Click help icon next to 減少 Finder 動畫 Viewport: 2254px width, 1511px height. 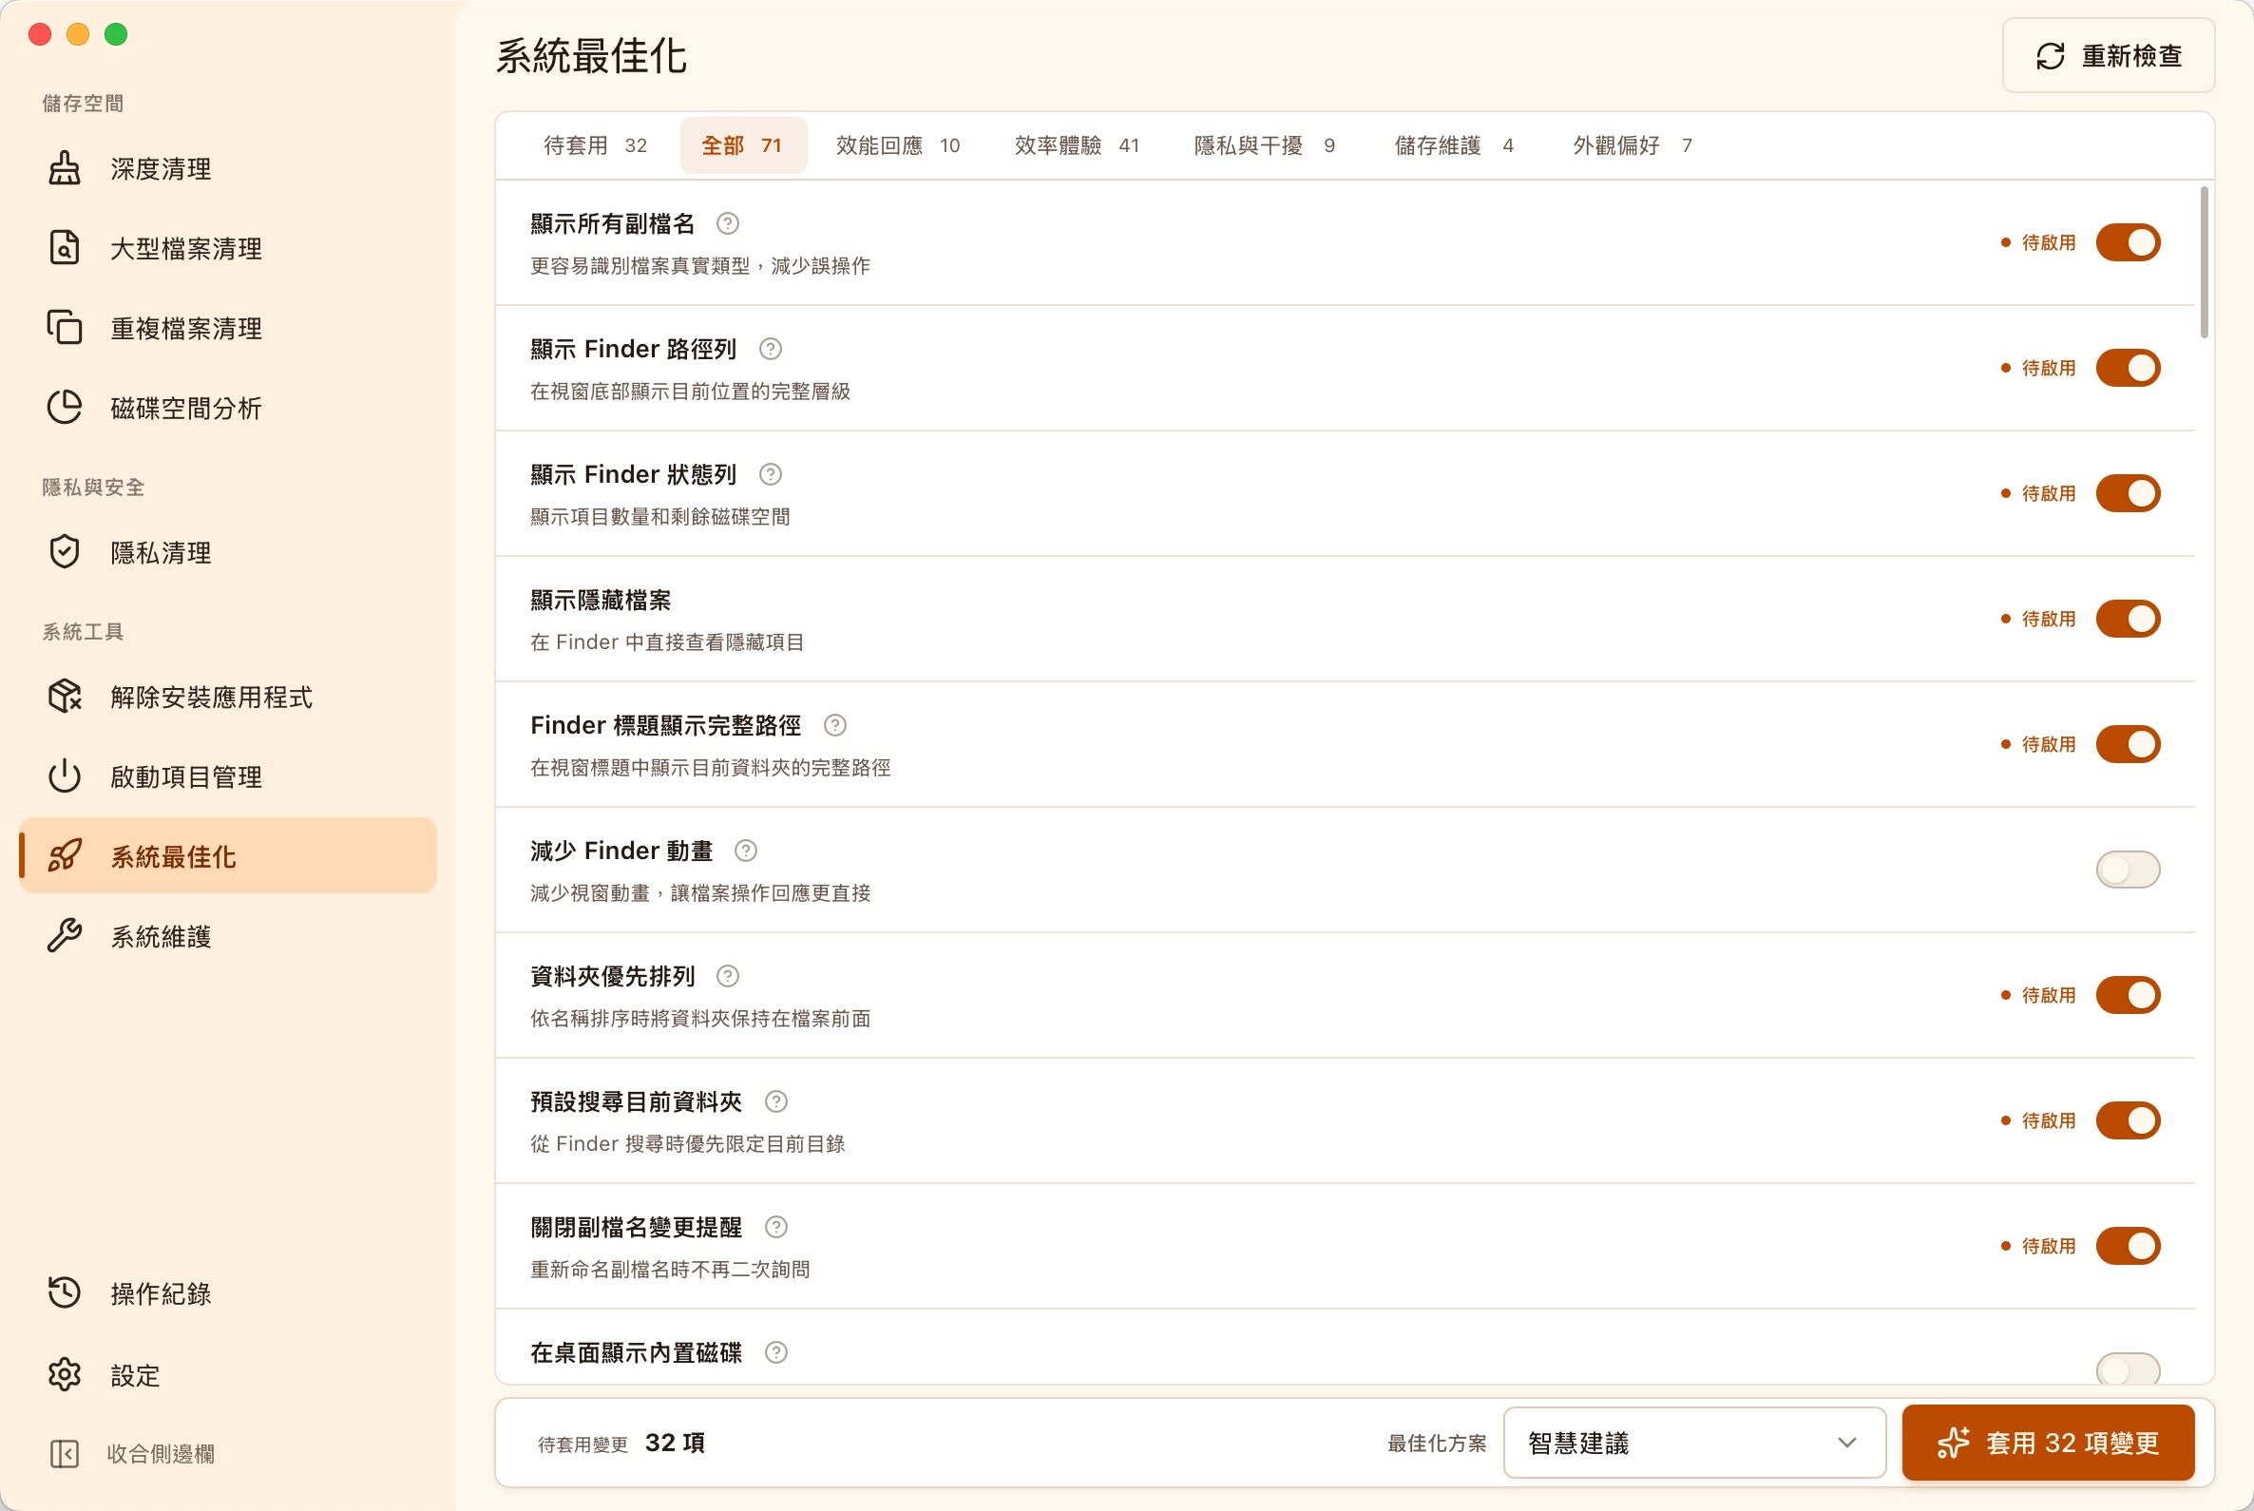[x=746, y=851]
